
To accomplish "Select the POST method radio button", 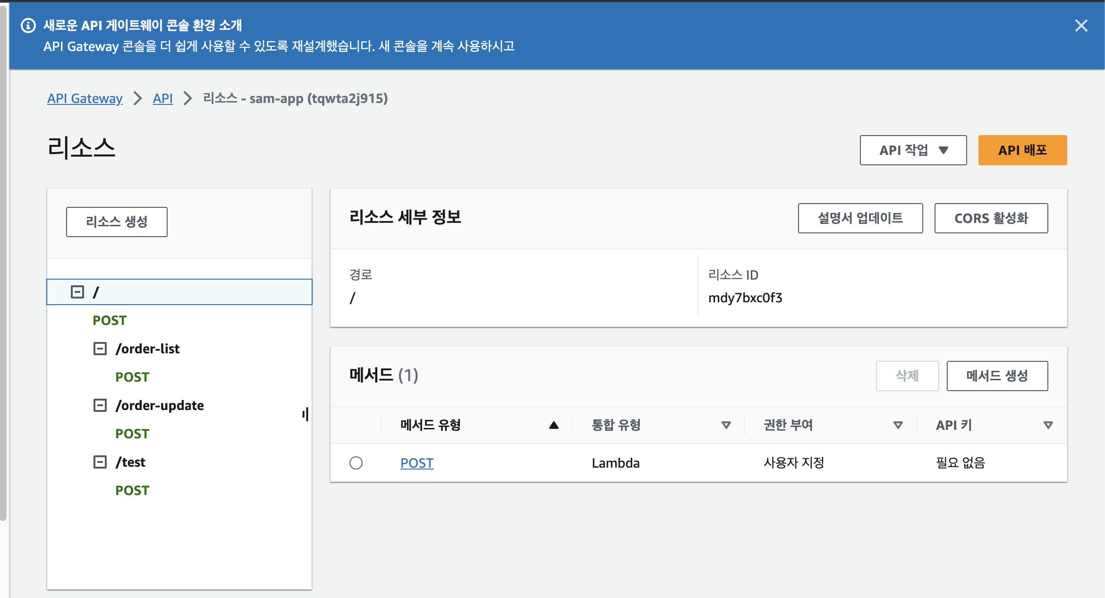I will [x=356, y=463].
